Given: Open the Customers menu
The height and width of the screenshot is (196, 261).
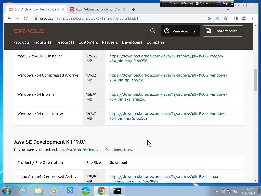Looking at the screenshot, I should (88, 42).
